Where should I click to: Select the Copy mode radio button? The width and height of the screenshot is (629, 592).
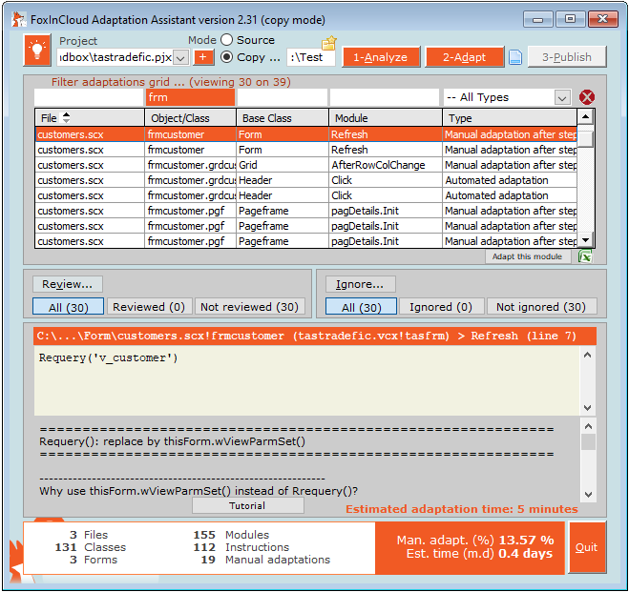[x=226, y=57]
